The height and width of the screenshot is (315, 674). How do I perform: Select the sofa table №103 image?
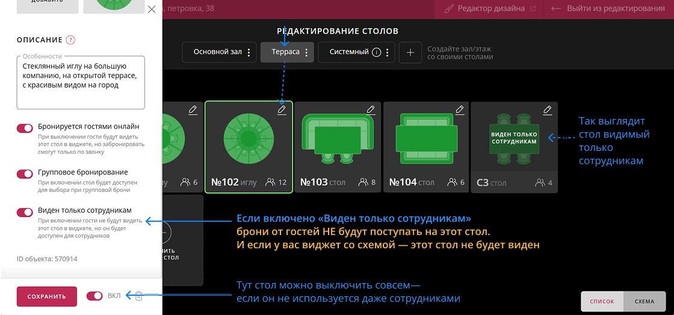click(338, 139)
